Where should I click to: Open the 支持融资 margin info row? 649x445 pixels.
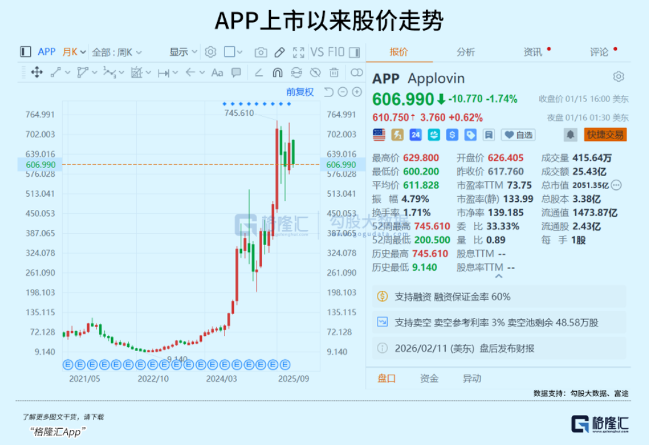click(499, 296)
